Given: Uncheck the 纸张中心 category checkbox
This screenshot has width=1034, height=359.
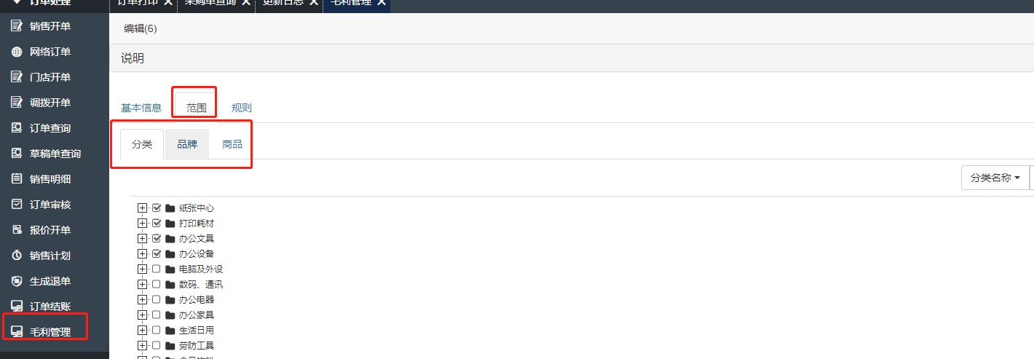Looking at the screenshot, I should click(x=157, y=208).
